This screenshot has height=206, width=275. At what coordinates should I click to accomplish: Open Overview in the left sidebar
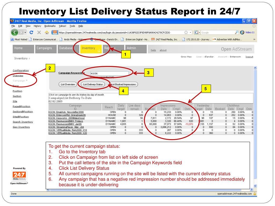[18, 75]
